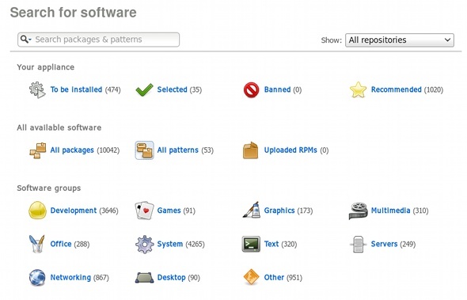Click the All packages boxes icon

[38, 150]
